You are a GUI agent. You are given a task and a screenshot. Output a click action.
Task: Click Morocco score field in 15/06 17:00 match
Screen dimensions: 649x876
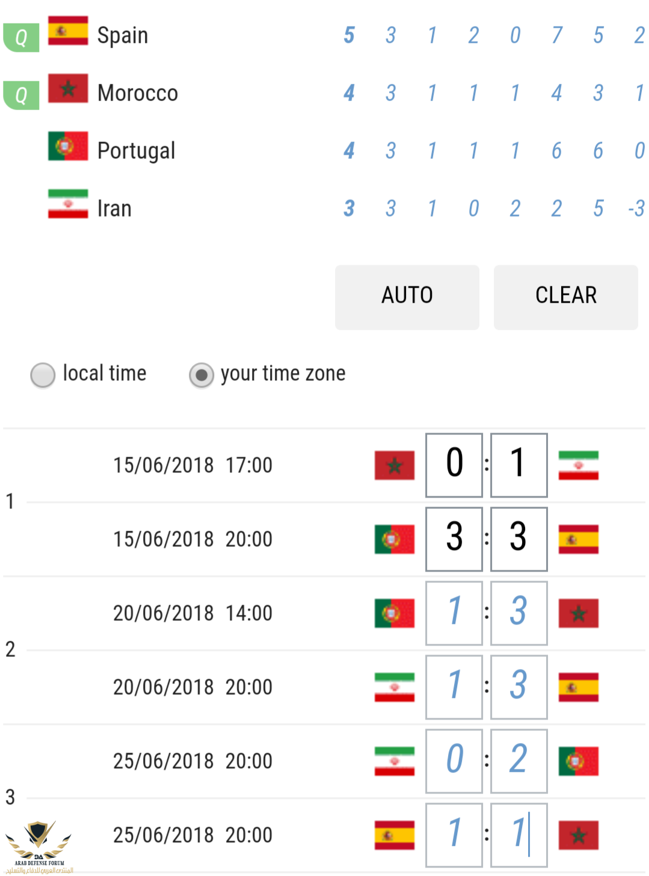click(x=454, y=465)
